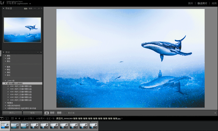Expand the 暗角 preset group
This screenshot has width=218, height=131.
pos(6,67)
